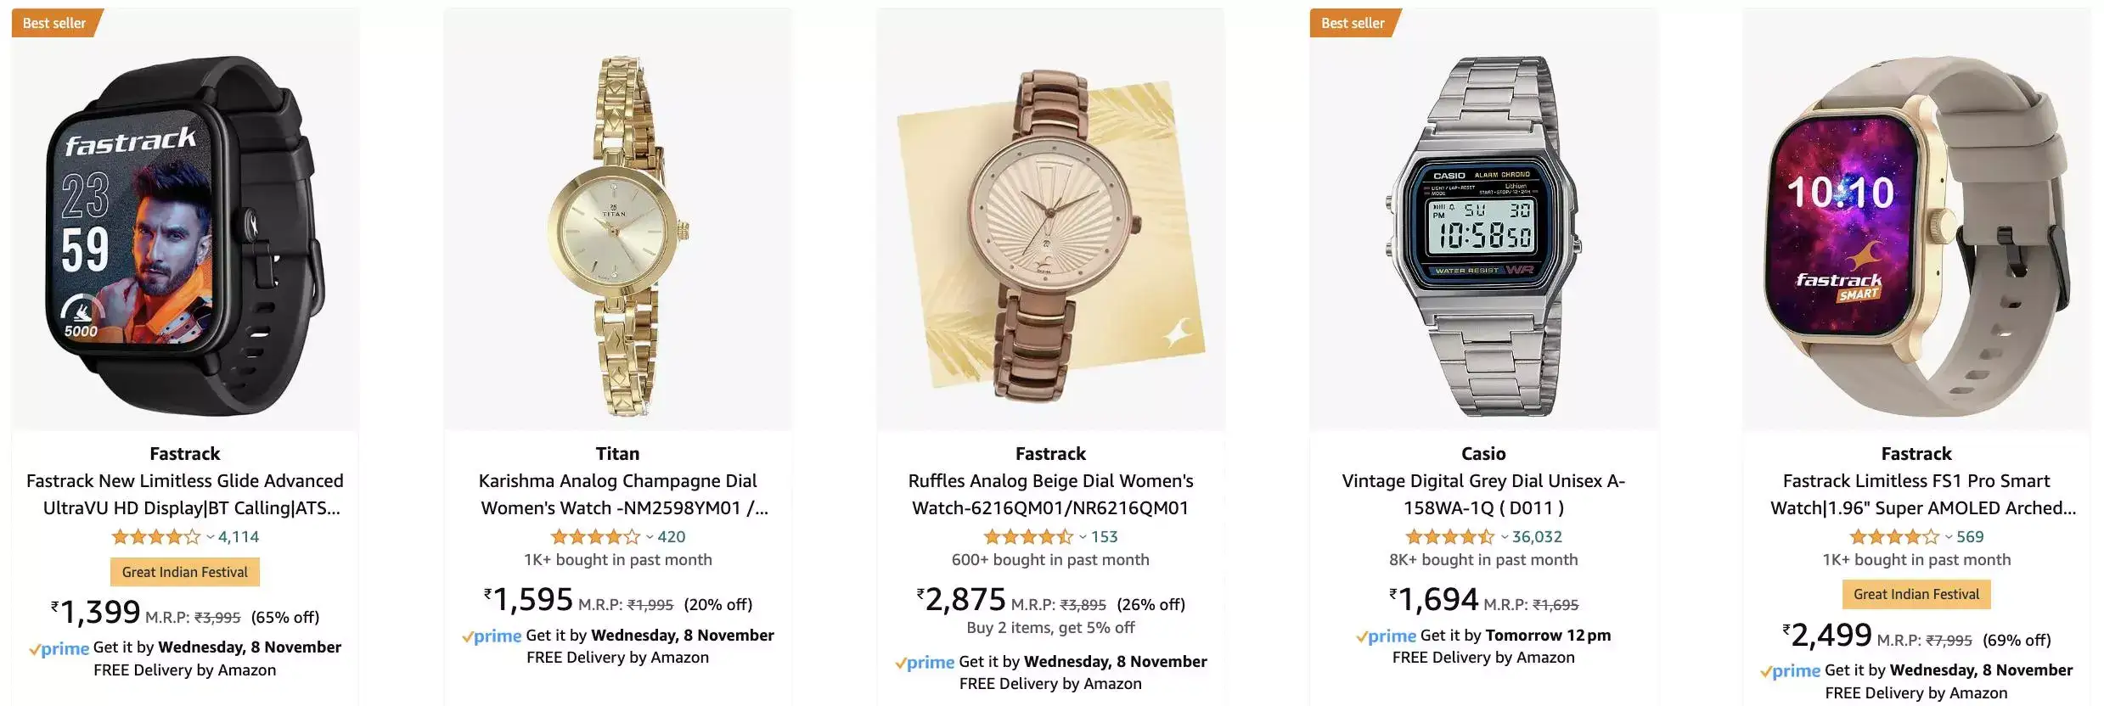Click the Prime icon under the Fastrack FS1 Pro
Screen dimensions: 2104x706
pyautogui.click(x=1792, y=670)
